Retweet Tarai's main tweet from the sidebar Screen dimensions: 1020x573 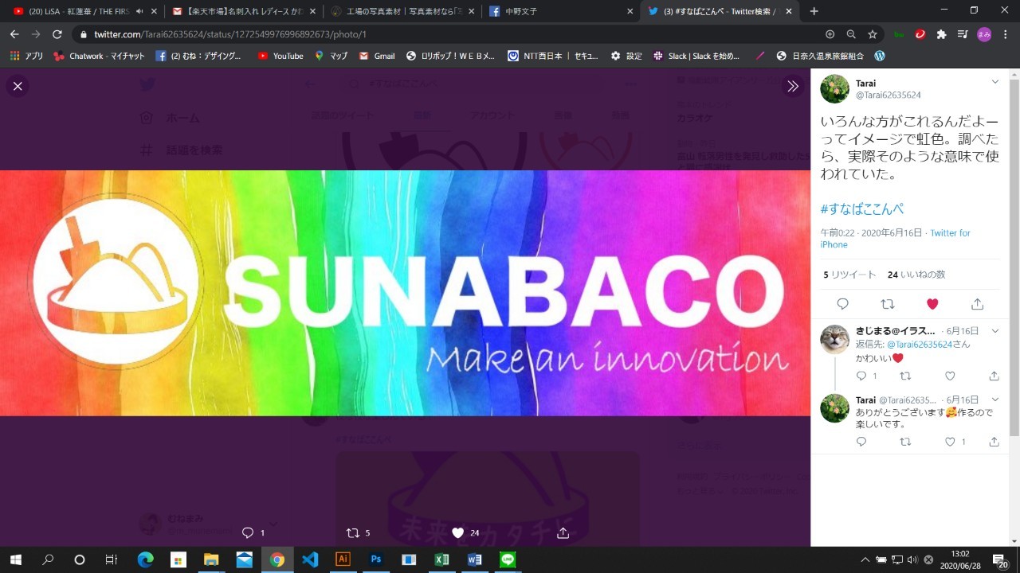click(x=887, y=304)
